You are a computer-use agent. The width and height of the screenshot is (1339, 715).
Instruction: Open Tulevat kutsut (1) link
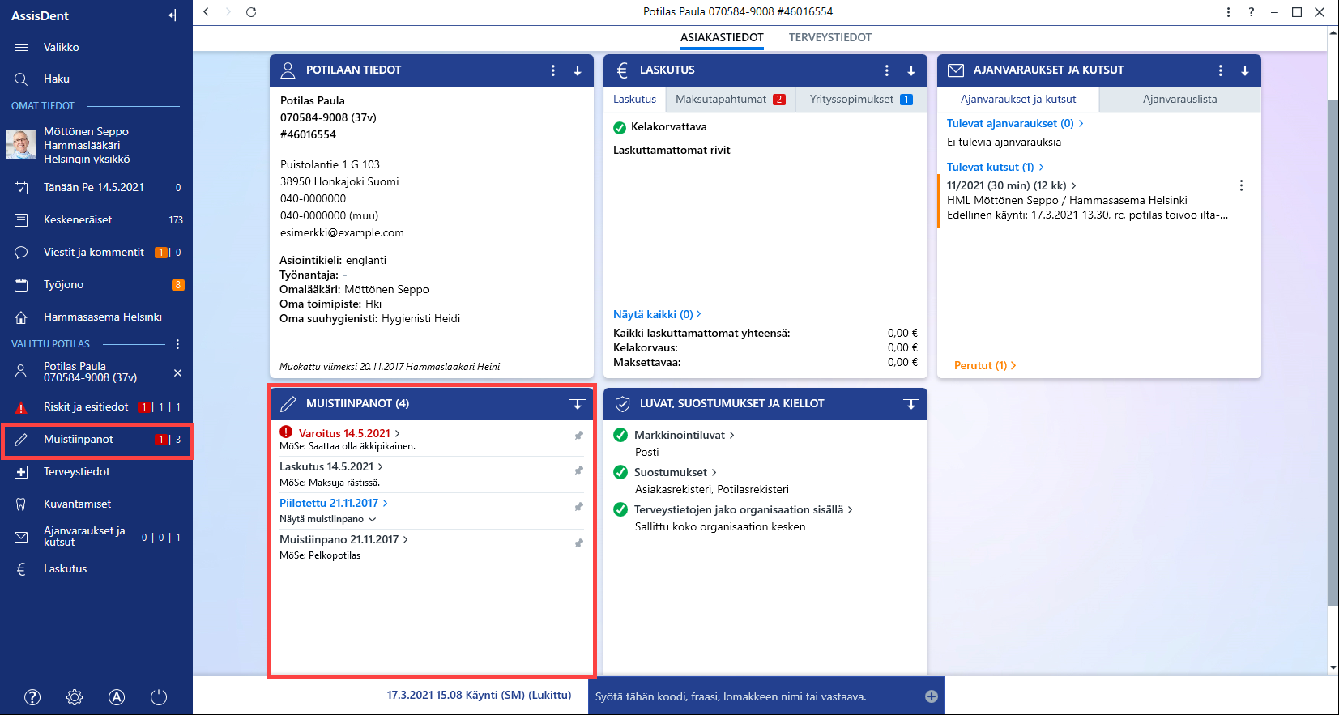click(x=996, y=167)
